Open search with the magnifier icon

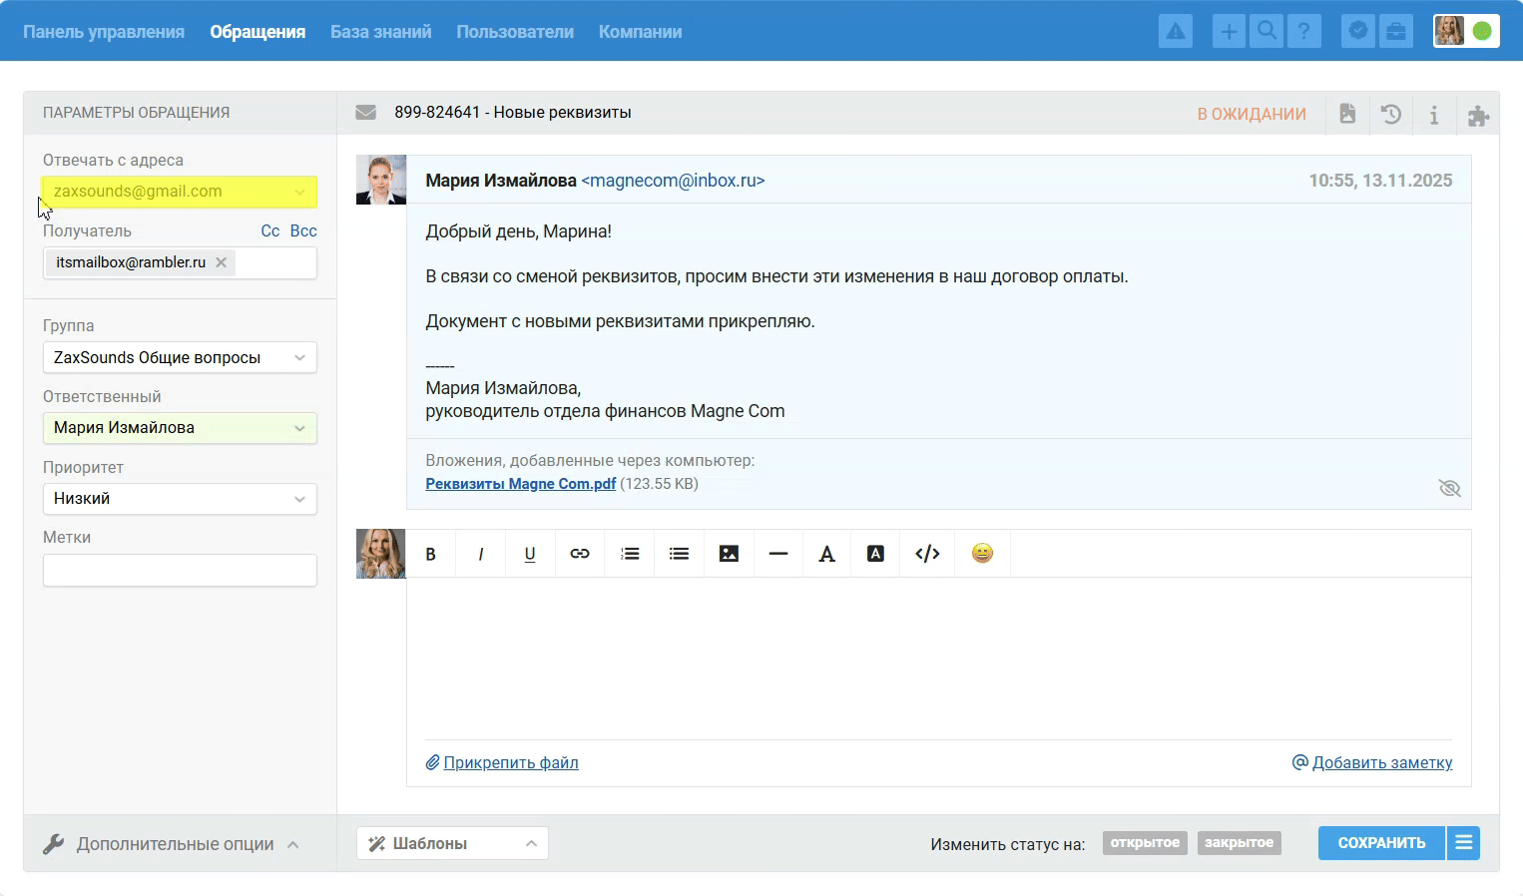click(1267, 32)
